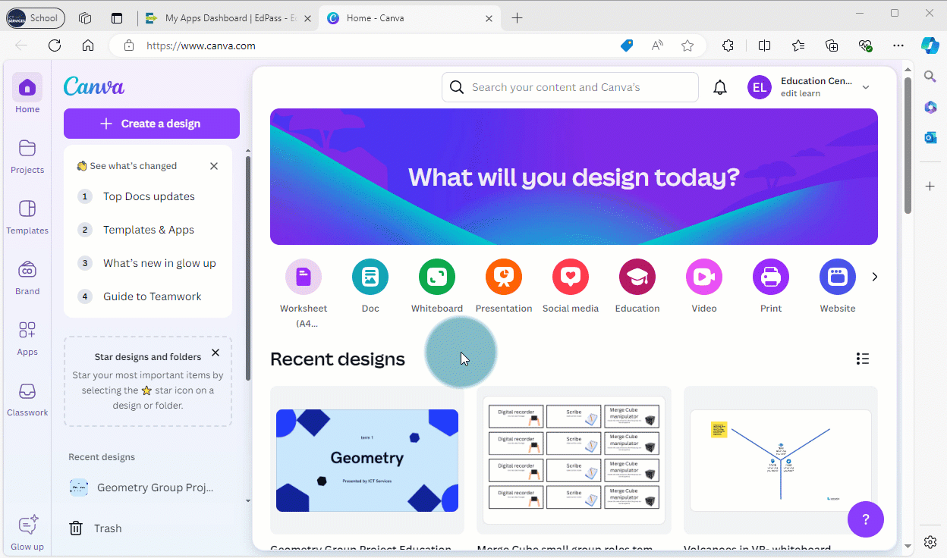This screenshot has width=947, height=558.
Task: Select the Home - Canva browser tab
Action: click(x=410, y=17)
